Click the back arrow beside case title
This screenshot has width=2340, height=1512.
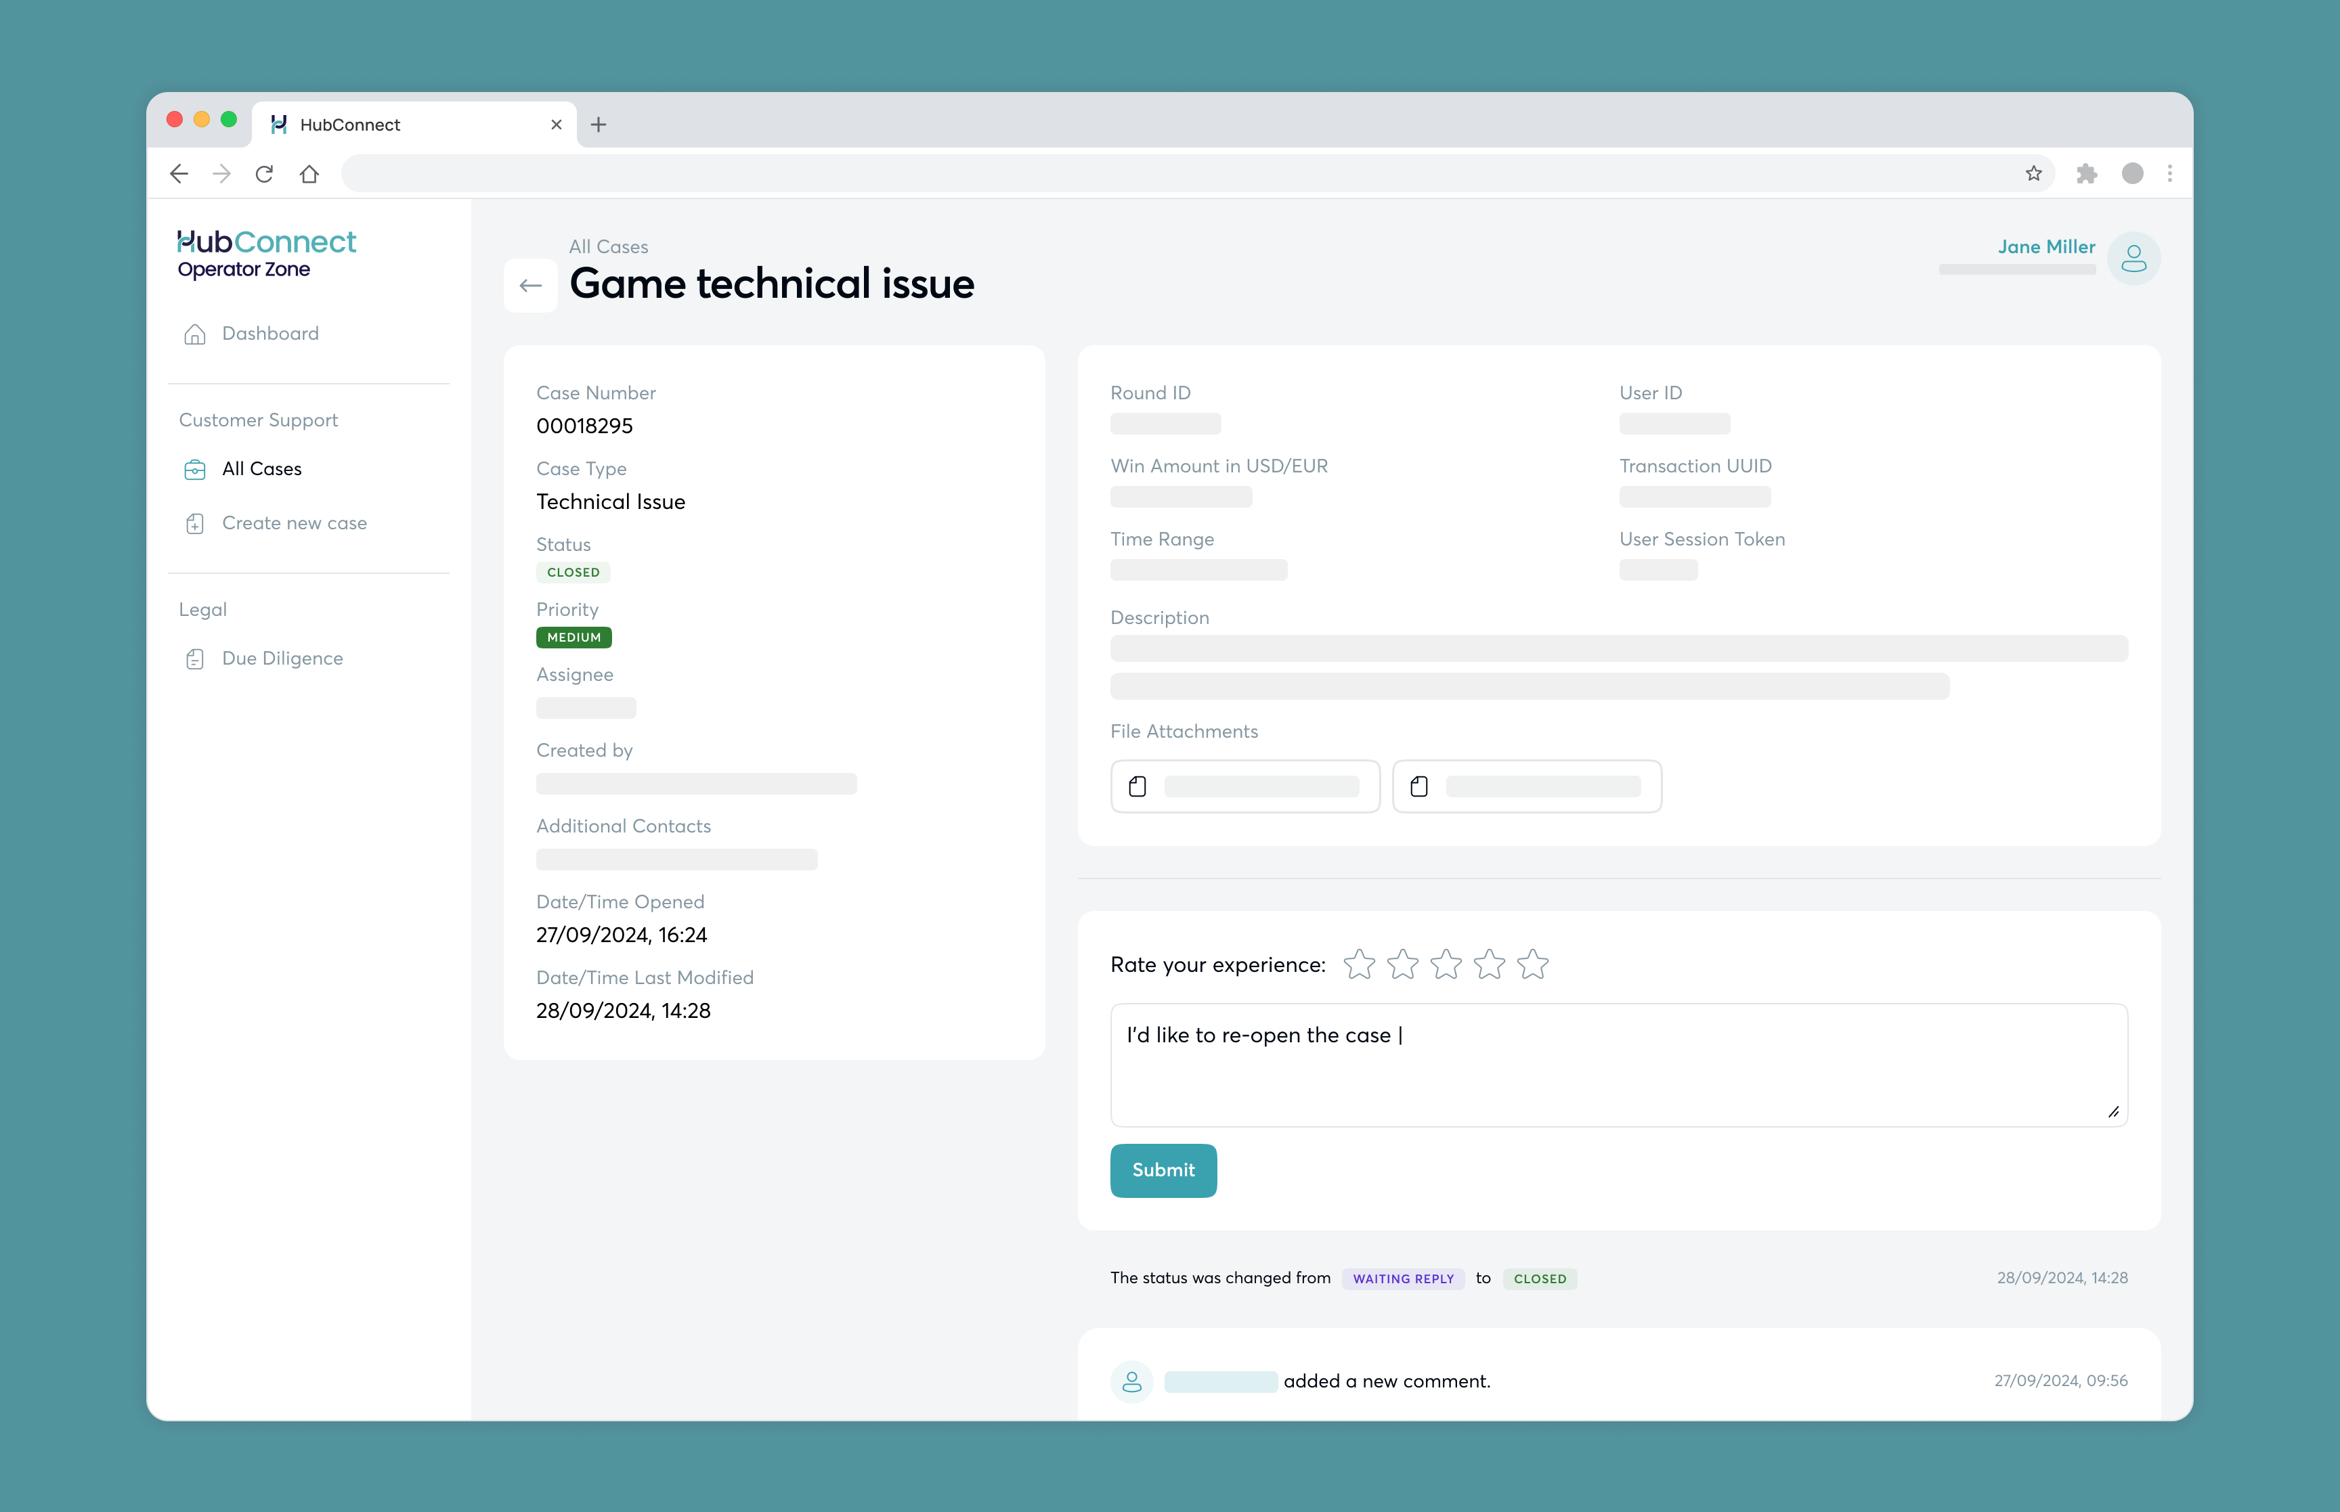click(x=530, y=286)
